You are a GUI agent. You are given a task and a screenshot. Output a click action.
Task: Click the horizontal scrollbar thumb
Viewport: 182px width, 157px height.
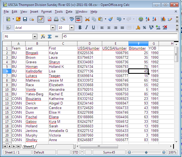(99, 146)
